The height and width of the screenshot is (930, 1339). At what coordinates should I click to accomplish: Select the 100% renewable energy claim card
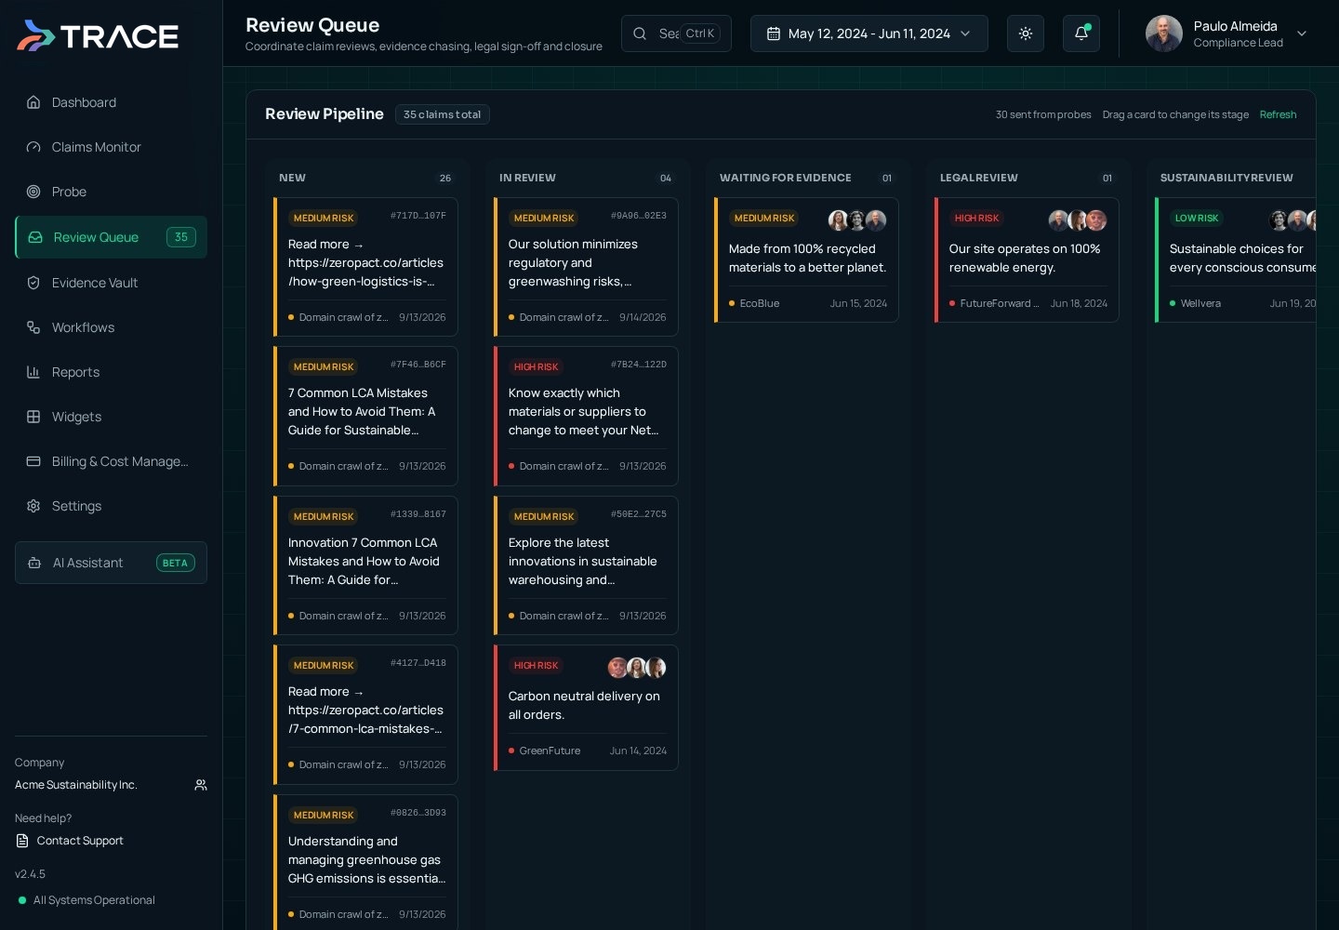click(x=1027, y=260)
